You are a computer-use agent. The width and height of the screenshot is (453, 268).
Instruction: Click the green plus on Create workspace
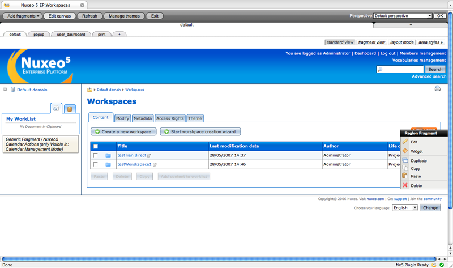[97, 132]
